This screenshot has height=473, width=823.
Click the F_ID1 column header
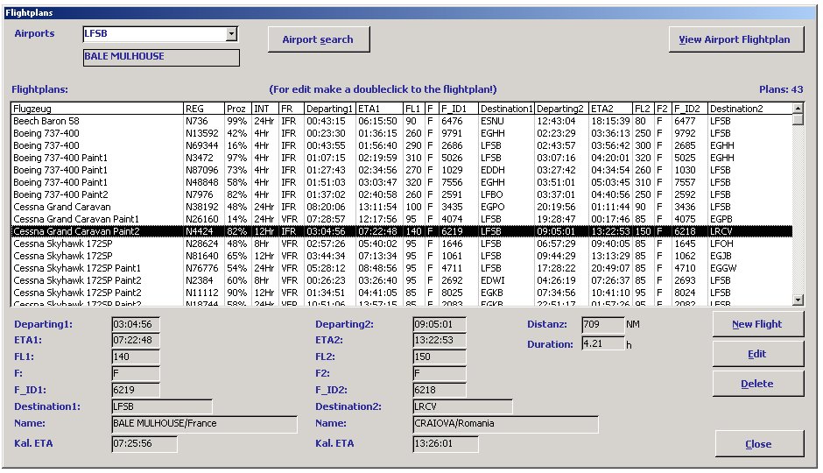[x=458, y=109]
